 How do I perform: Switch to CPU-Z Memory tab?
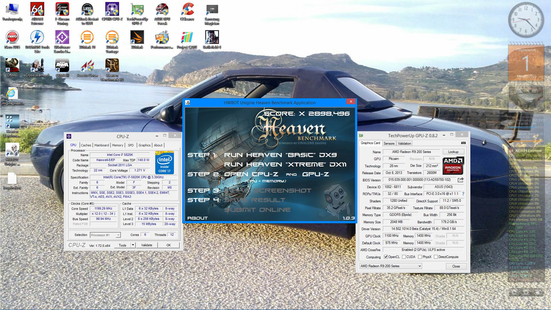pyautogui.click(x=118, y=145)
